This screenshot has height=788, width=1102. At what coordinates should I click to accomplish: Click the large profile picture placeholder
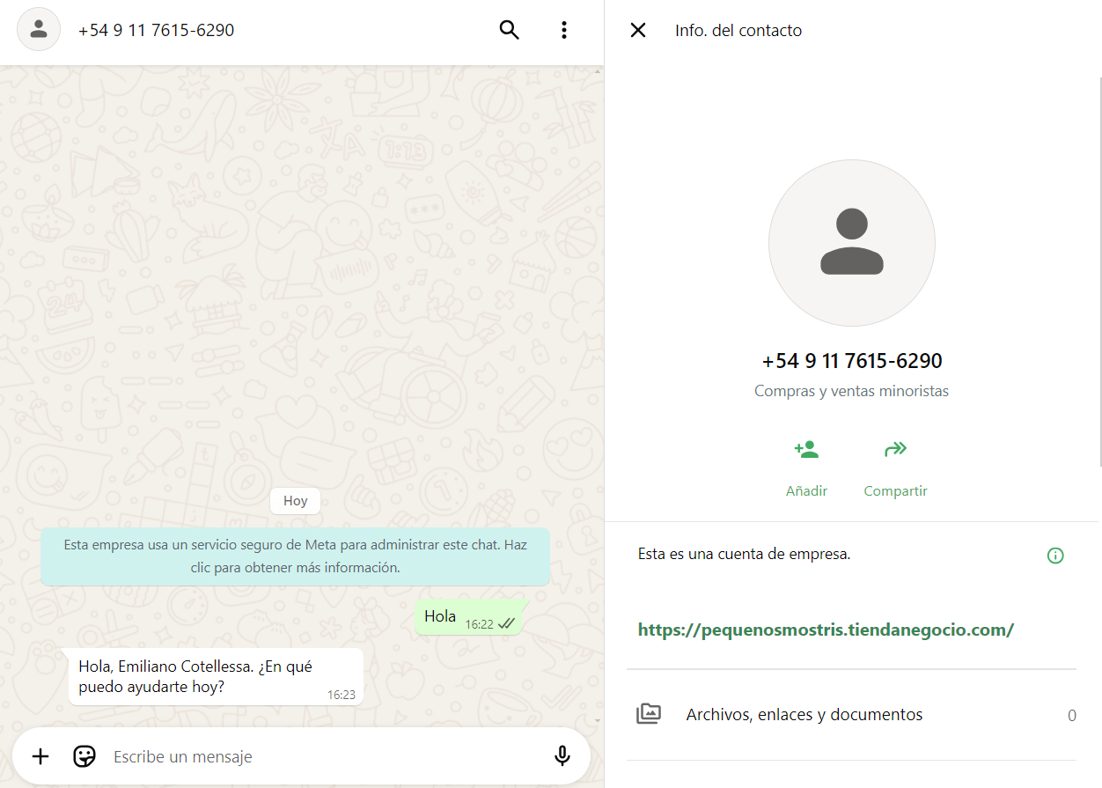(852, 243)
